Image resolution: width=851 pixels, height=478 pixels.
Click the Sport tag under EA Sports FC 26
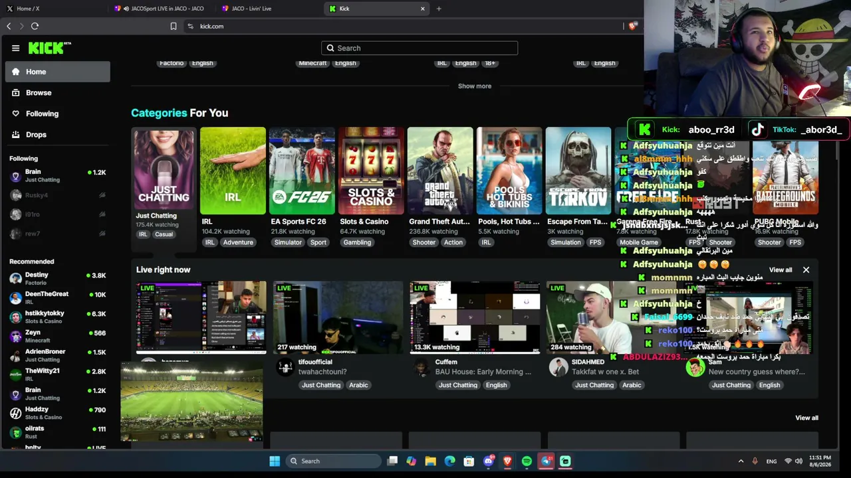[318, 242]
